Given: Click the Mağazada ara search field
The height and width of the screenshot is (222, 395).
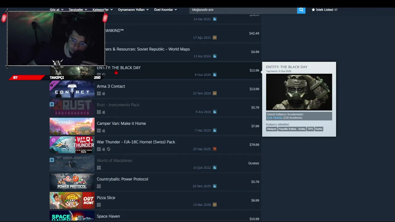Looking at the screenshot, I should click(x=243, y=10).
